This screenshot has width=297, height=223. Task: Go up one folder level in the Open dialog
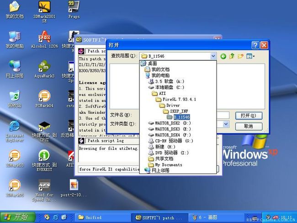(x=232, y=56)
